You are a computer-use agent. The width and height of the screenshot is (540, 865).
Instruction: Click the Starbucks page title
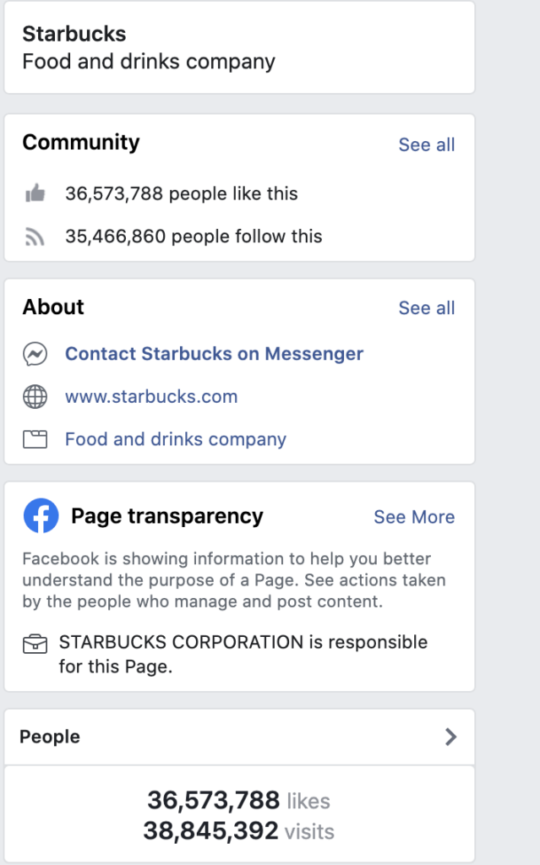click(x=74, y=34)
